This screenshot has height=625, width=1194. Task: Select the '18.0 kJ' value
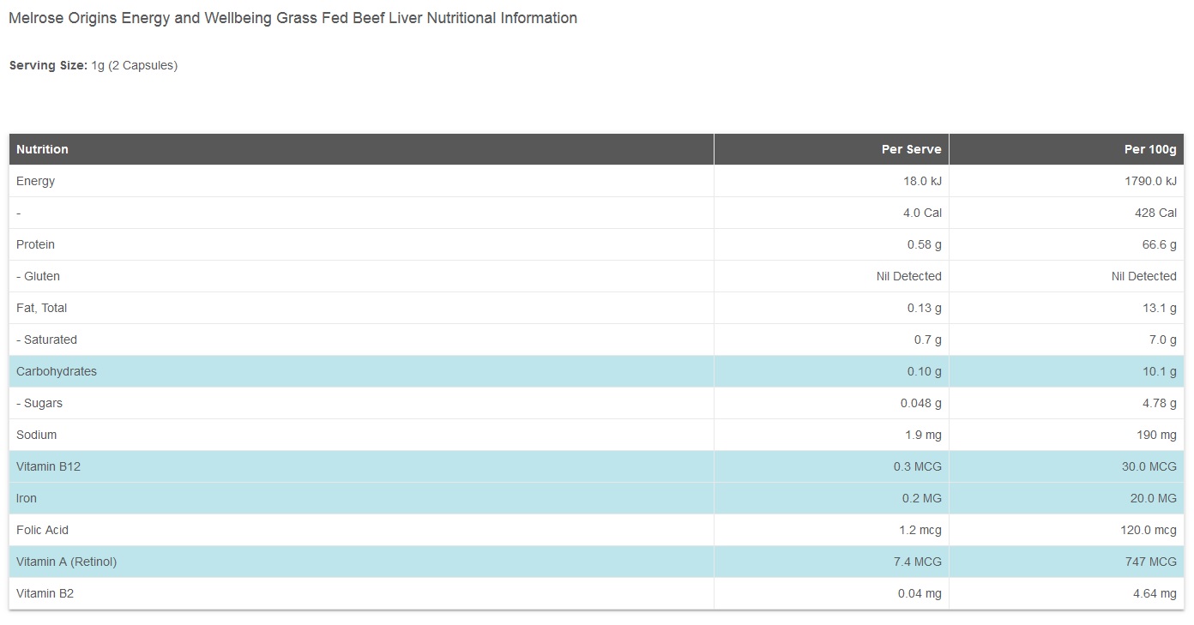coord(922,181)
